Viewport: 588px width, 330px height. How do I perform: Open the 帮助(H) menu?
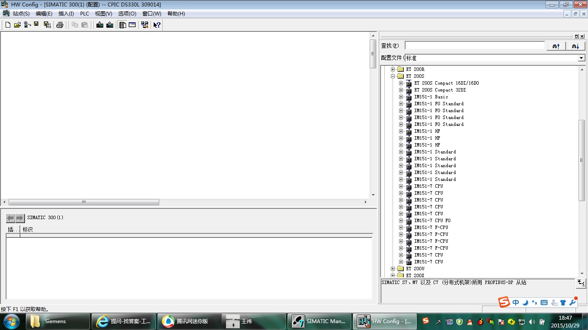coord(176,14)
